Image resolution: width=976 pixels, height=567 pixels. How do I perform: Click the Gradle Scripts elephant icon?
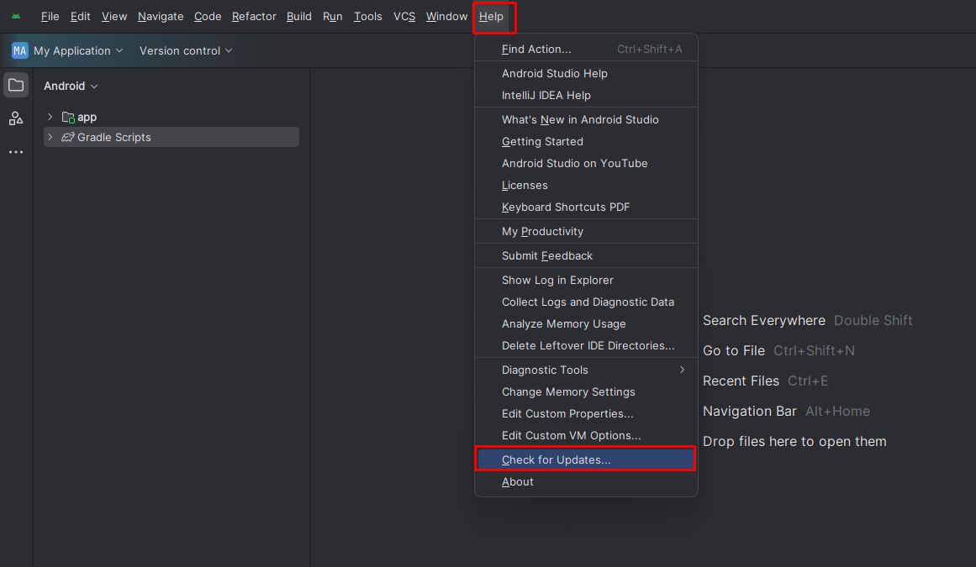click(68, 137)
